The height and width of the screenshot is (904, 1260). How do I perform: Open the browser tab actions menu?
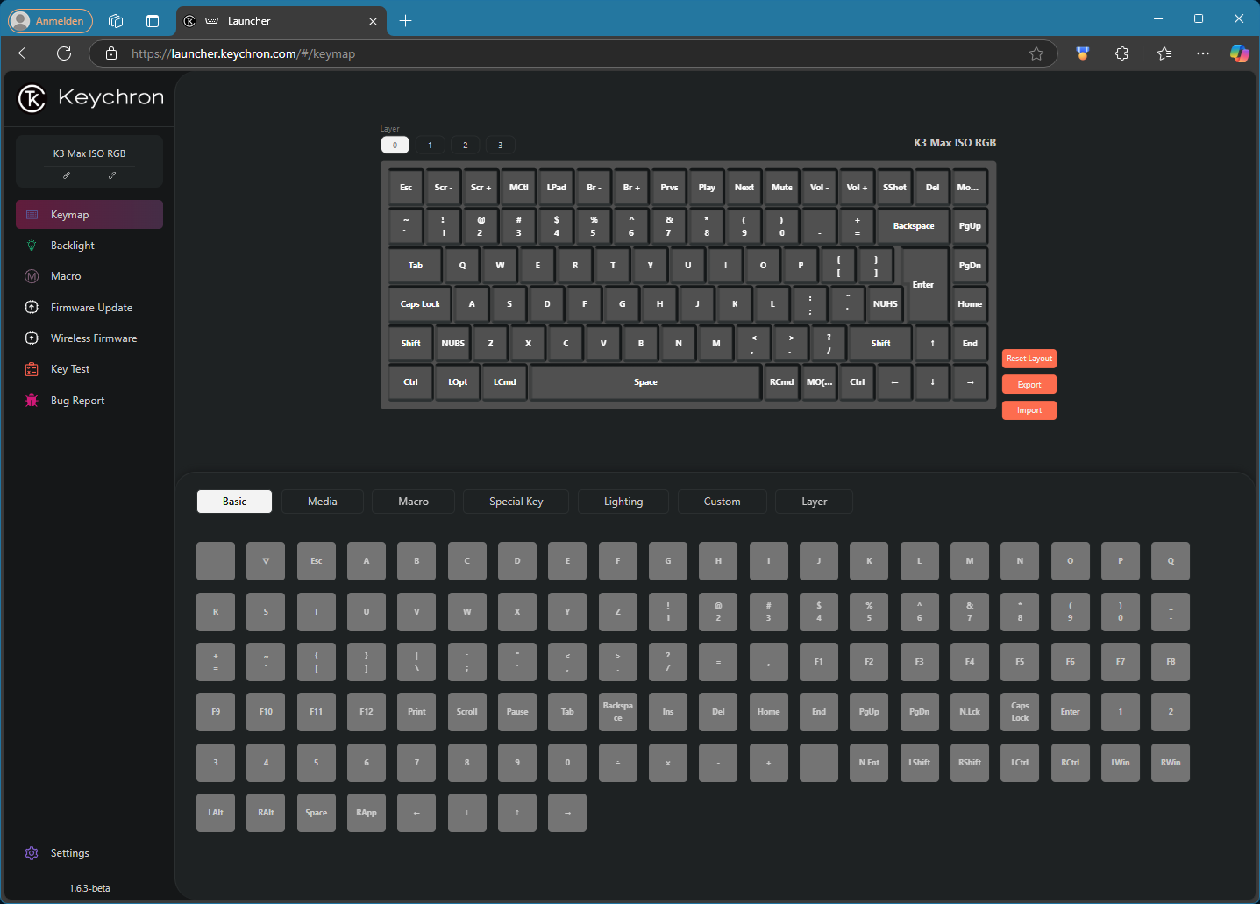[x=153, y=21]
